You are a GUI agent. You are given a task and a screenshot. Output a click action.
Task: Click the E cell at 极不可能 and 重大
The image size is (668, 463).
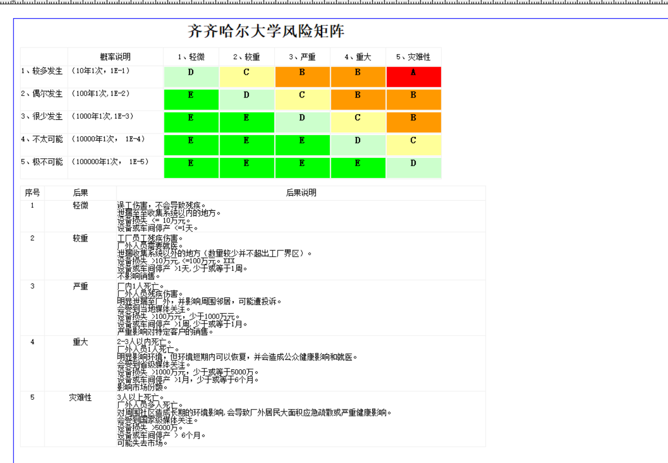click(x=358, y=168)
